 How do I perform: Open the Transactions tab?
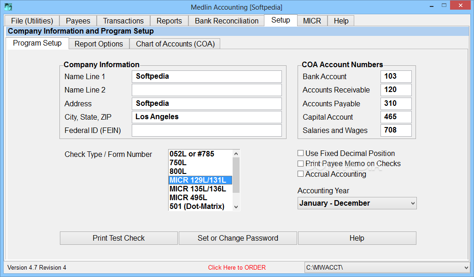[x=123, y=21]
